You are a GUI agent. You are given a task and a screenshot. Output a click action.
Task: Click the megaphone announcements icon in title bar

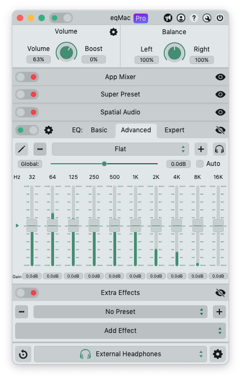[x=168, y=18]
